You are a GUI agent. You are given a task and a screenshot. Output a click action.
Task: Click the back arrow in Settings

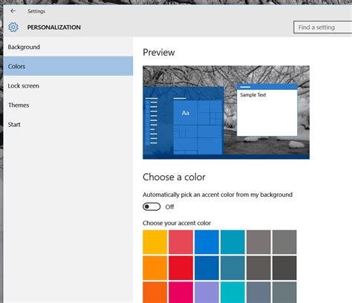[13, 11]
